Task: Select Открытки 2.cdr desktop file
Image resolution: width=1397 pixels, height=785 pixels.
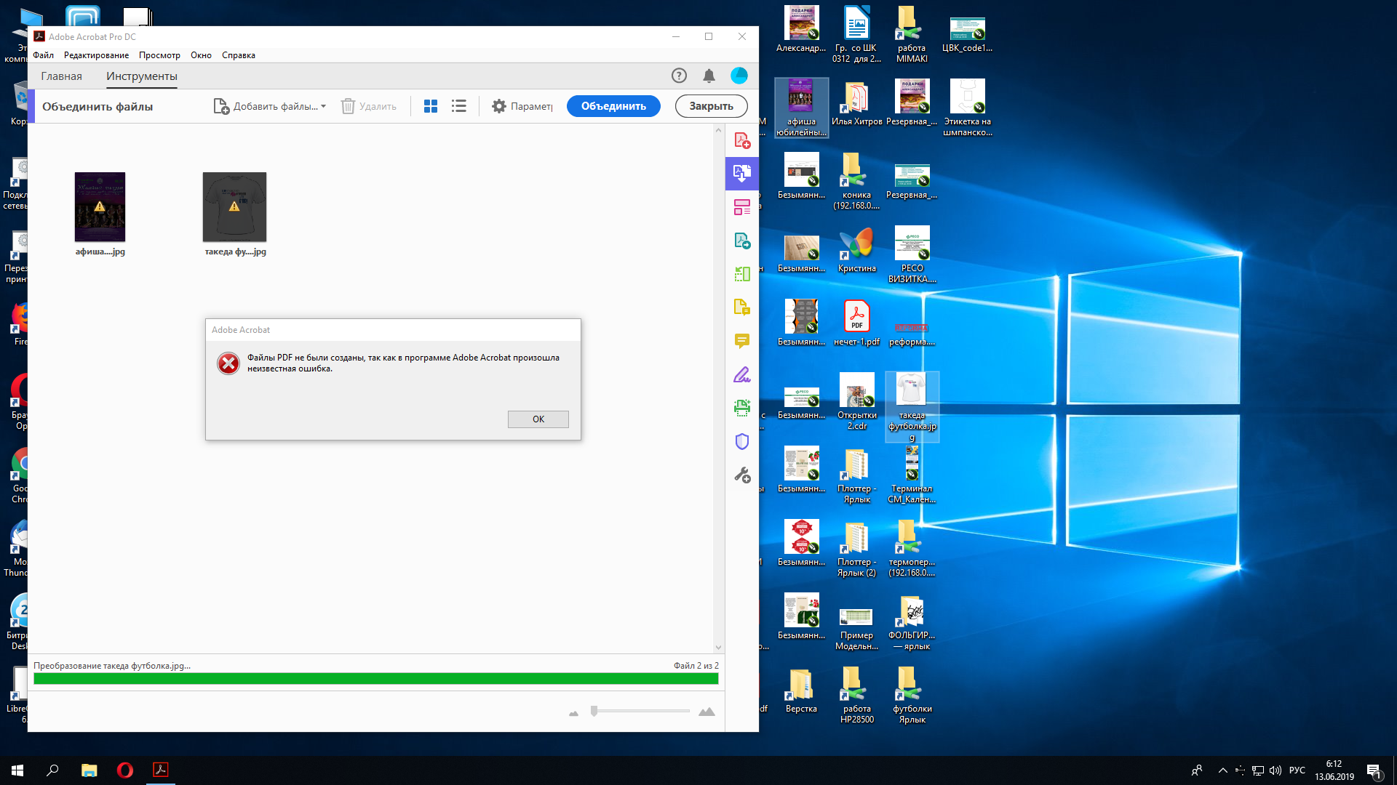Action: click(x=856, y=401)
